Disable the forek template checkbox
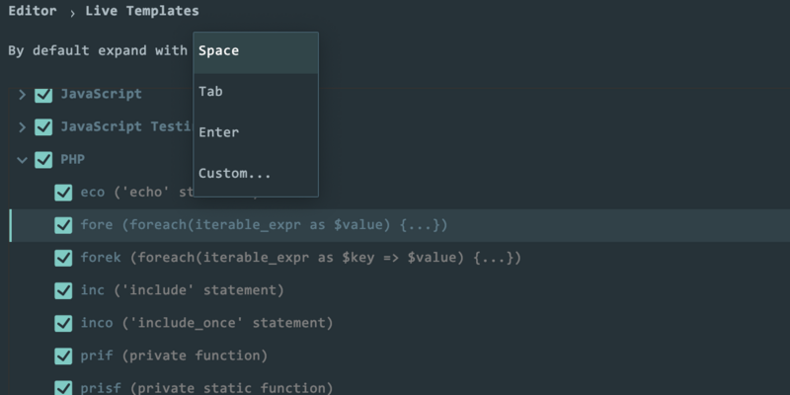The image size is (790, 395). [63, 258]
